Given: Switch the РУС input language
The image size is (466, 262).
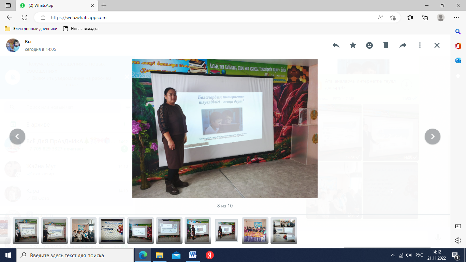Looking at the screenshot, I should (419, 255).
